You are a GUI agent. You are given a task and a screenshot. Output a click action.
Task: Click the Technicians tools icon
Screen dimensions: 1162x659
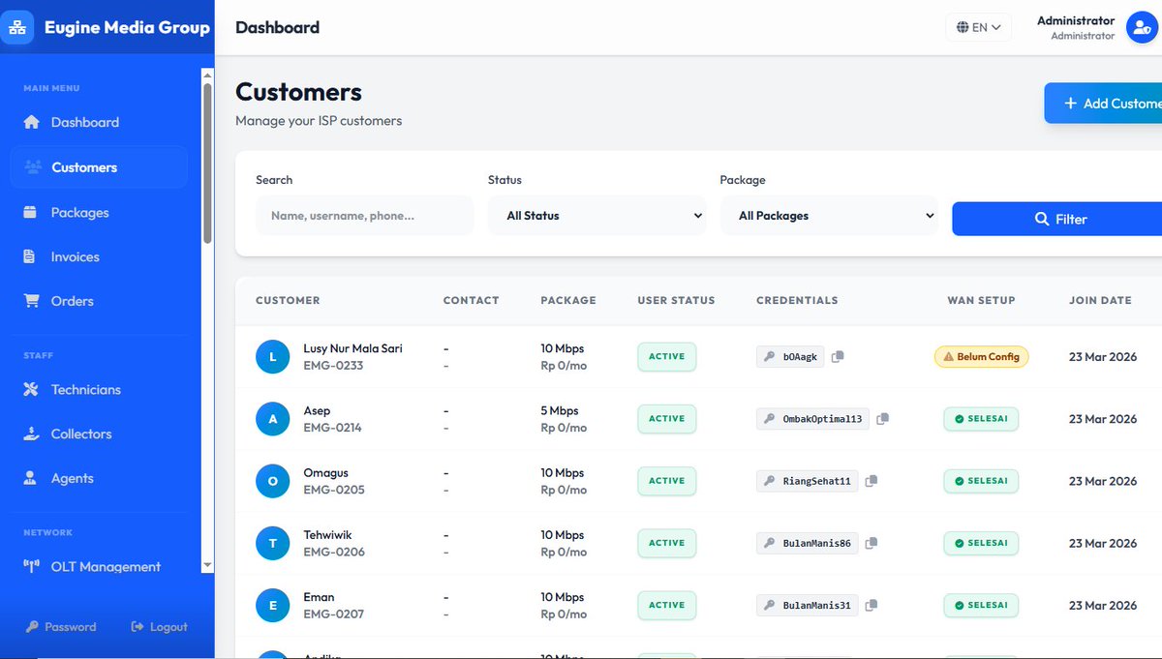coord(31,389)
